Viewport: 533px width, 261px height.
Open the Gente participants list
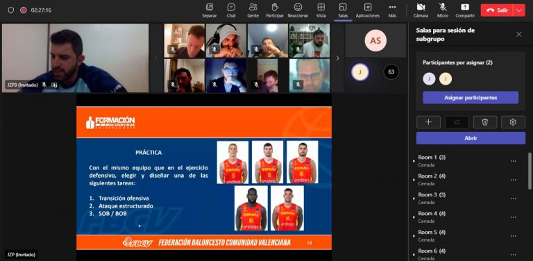coord(253,10)
